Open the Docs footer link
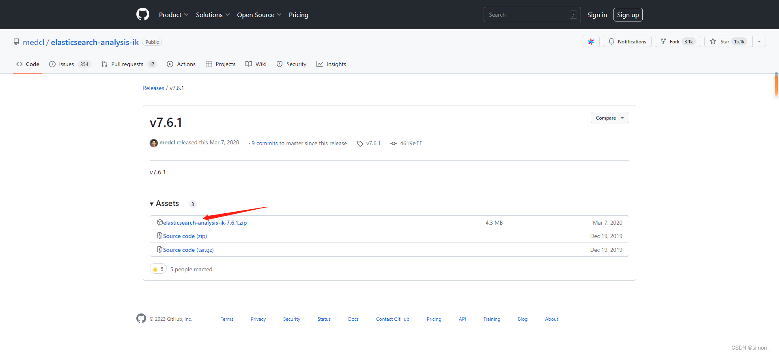Screen dimensions: 779x354 pos(353,319)
